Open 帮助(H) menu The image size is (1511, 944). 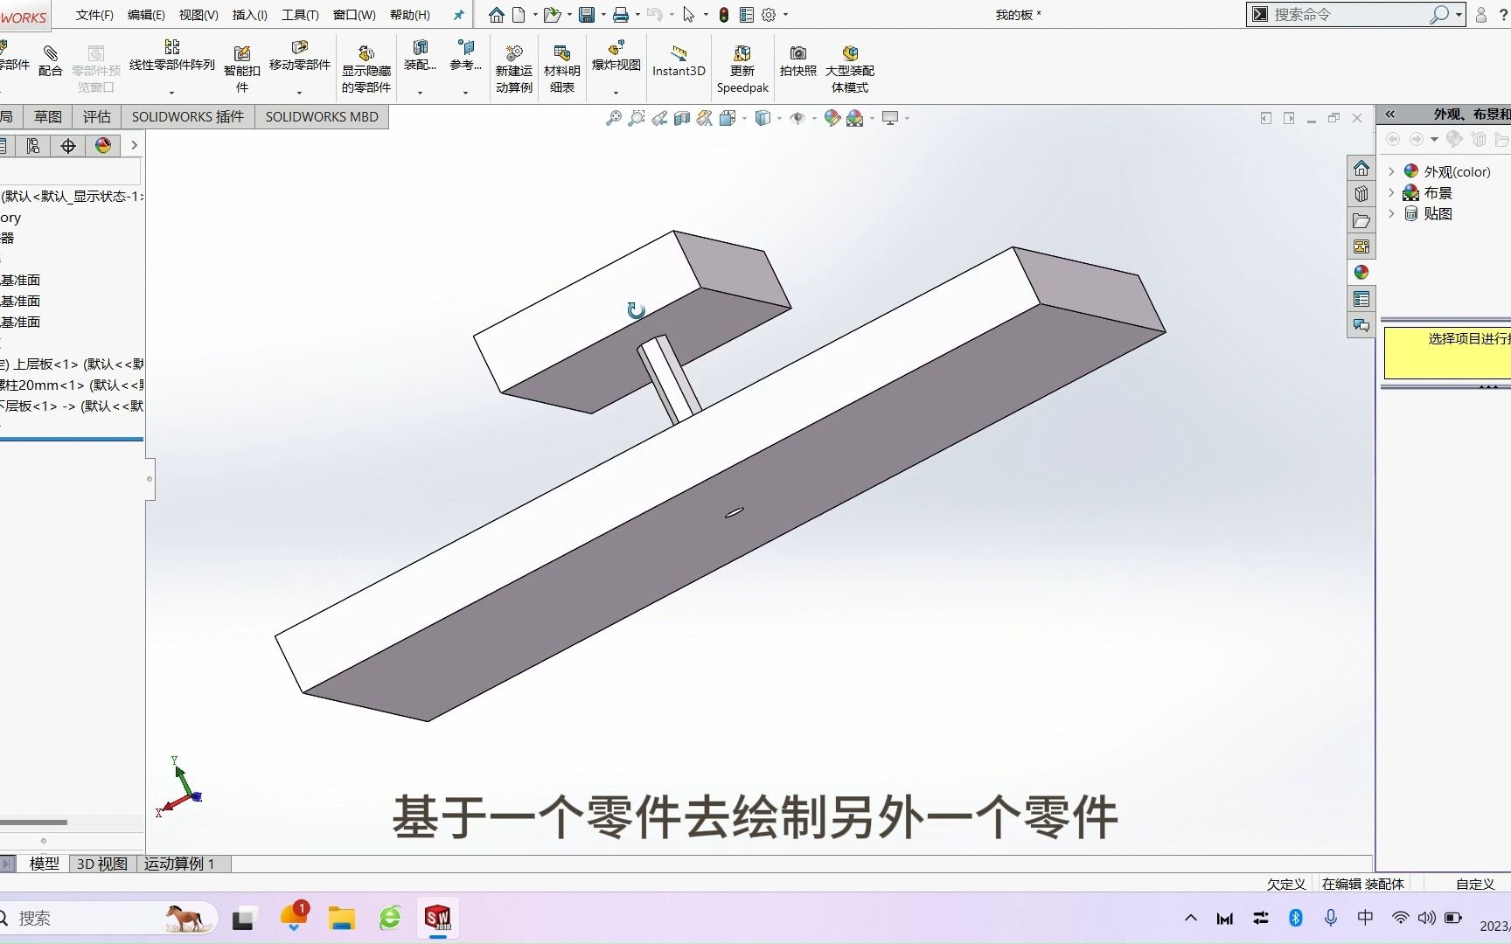(x=410, y=15)
